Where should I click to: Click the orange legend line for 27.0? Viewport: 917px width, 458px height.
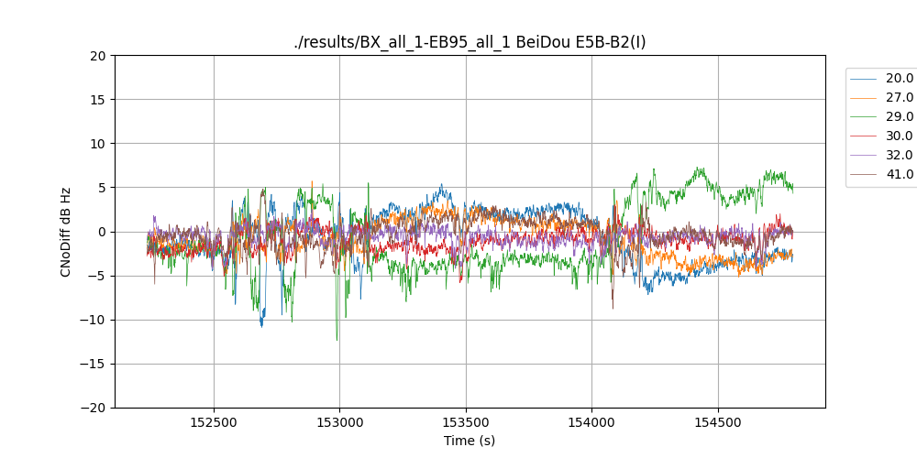tap(863, 98)
